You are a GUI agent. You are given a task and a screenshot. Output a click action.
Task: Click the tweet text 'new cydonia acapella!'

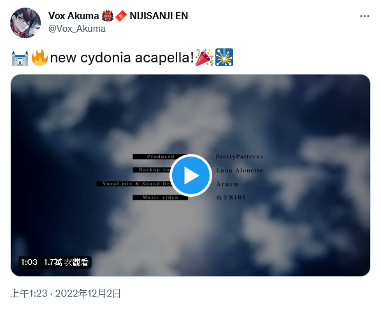[x=122, y=58]
